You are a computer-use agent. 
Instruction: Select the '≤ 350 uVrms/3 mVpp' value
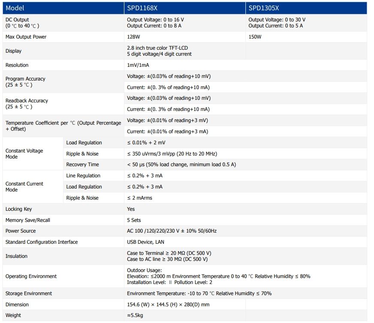pos(151,154)
